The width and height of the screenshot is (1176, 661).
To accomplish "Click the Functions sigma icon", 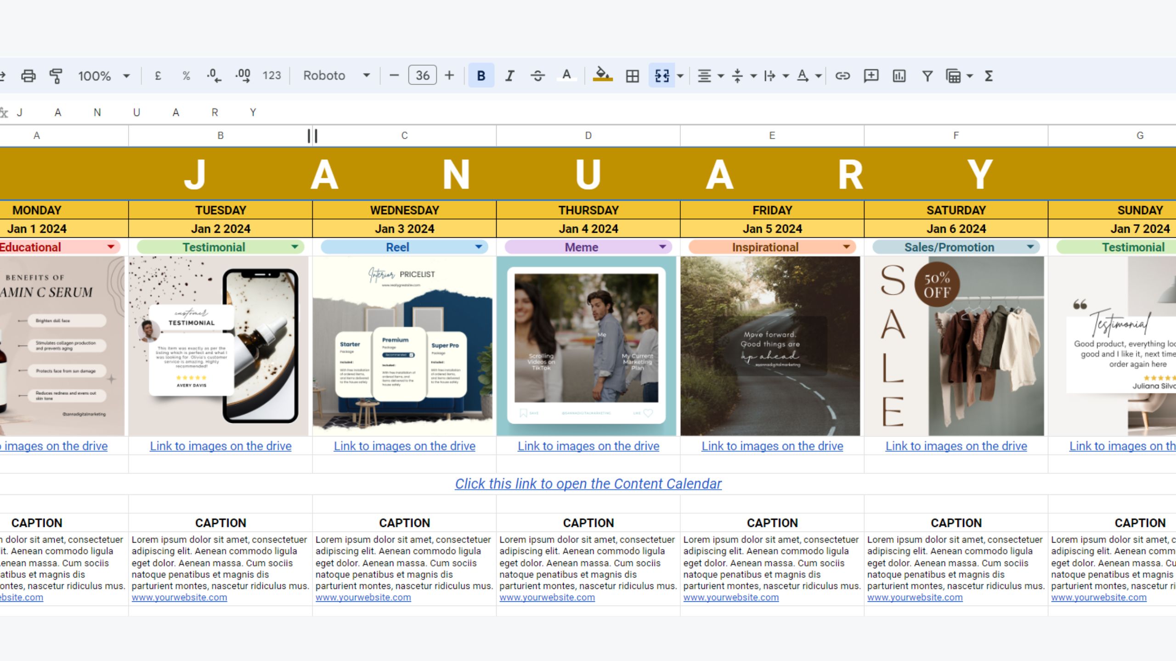I will [x=989, y=76].
